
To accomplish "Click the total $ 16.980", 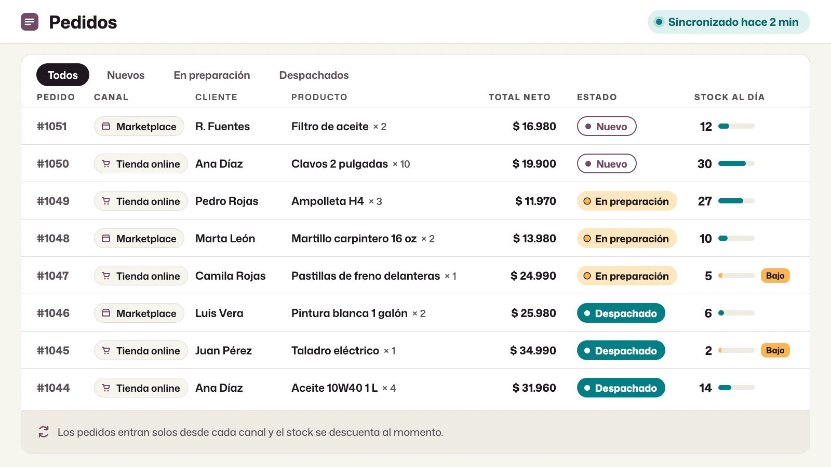I will [x=534, y=126].
